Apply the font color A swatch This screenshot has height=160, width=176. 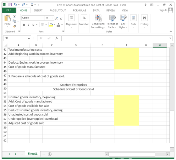point(58,25)
